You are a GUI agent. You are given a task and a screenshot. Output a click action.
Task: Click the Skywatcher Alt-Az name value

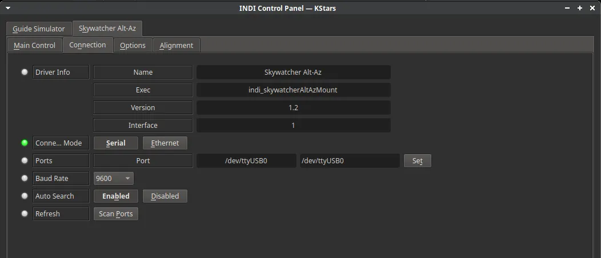coord(294,72)
